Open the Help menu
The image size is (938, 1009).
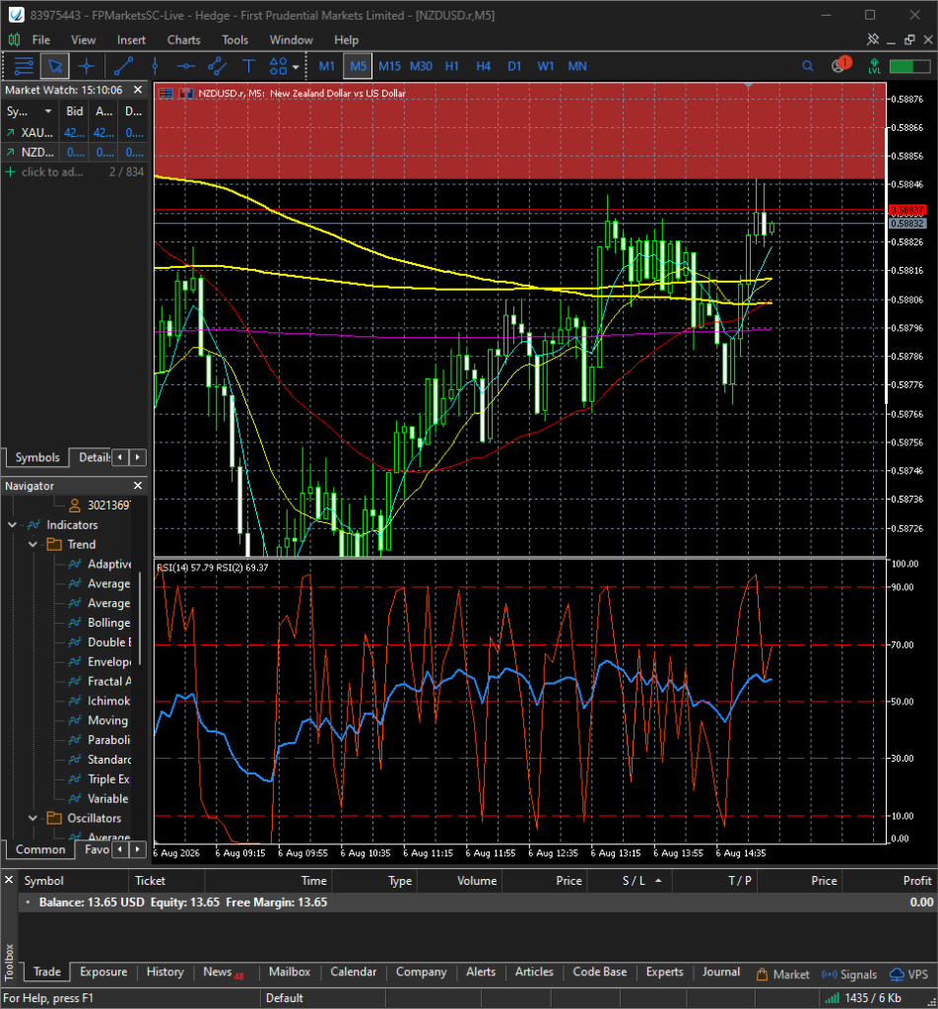pos(346,39)
